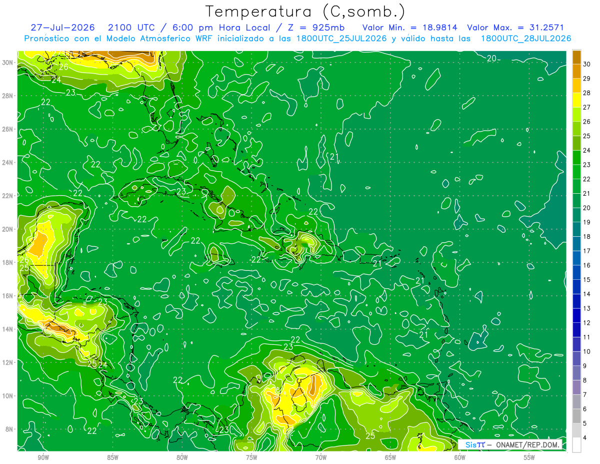The height and width of the screenshot is (464, 600).
Task: Select the date text '27-Jul-2026'
Action: click(x=63, y=28)
